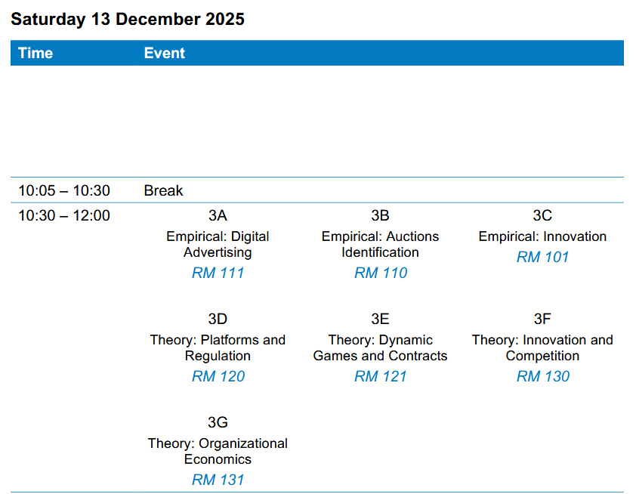Click the RM 101 room link
Image resolution: width=636 pixels, height=494 pixels.
tap(542, 258)
